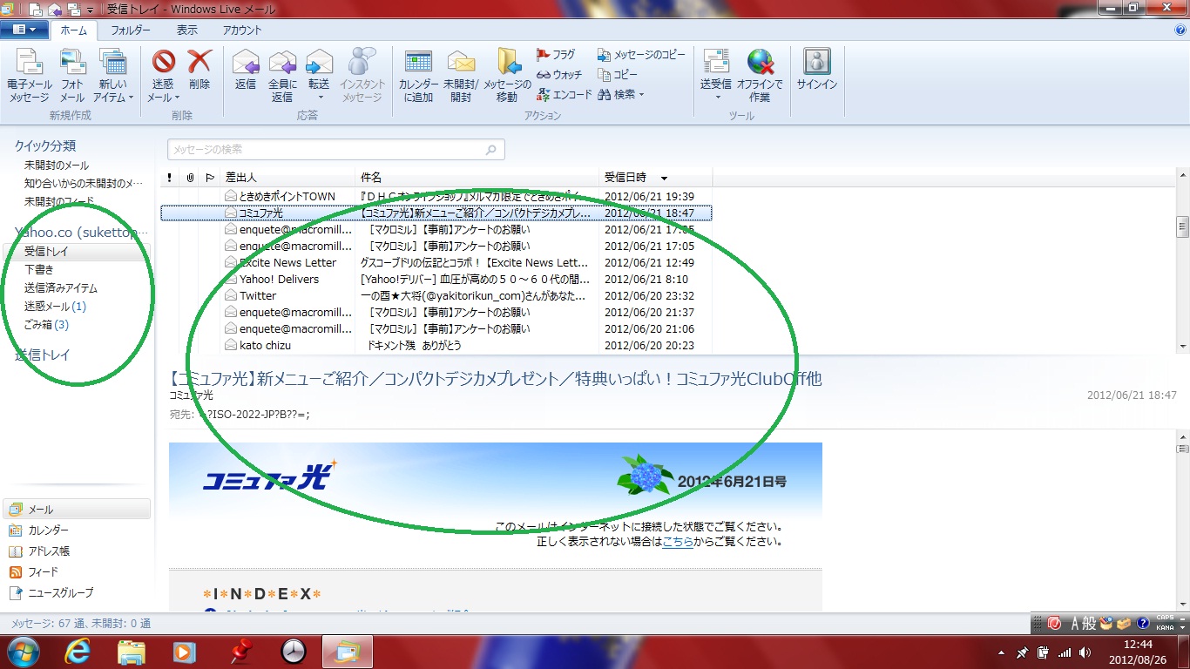Image resolution: width=1190 pixels, height=669 pixels.
Task: Expand the 新しいアイテム dropdown arrow
Action: [x=131, y=98]
